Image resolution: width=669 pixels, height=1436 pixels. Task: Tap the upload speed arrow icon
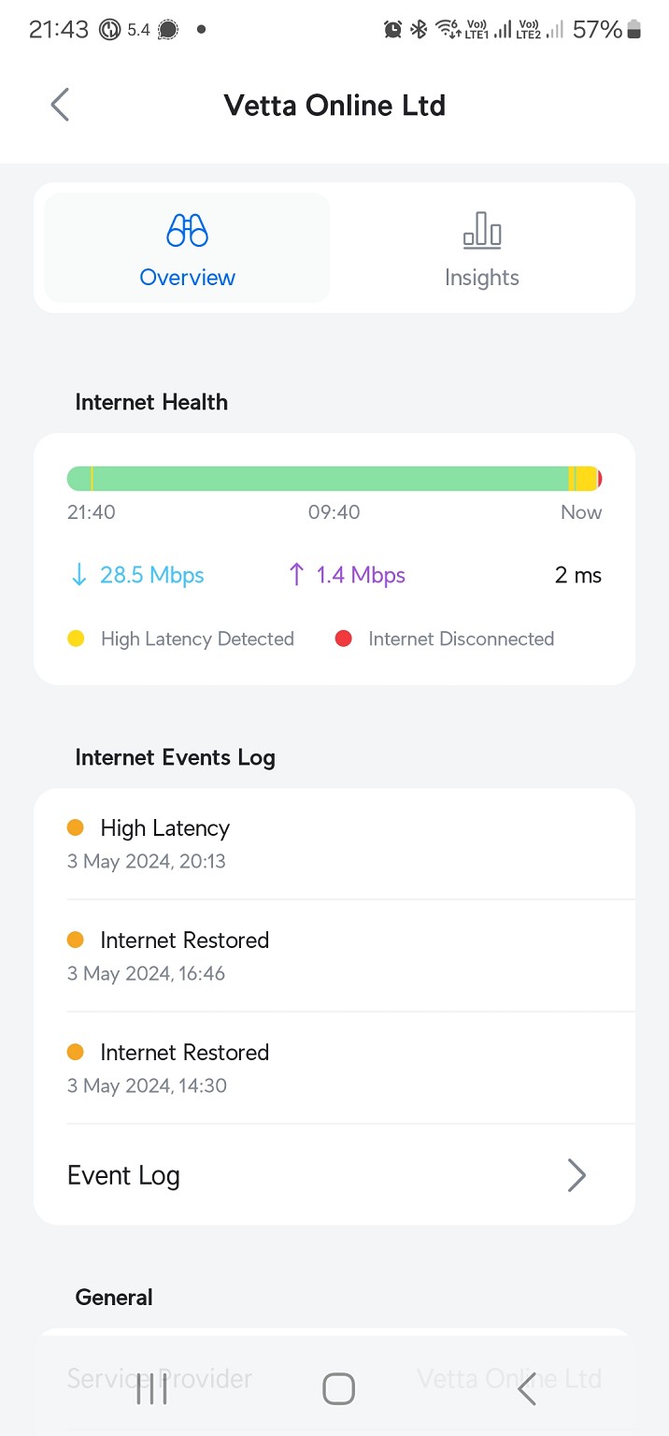[296, 575]
